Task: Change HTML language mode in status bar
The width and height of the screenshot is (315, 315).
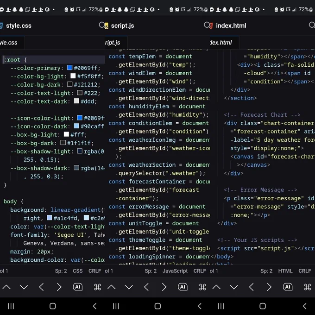Action: pyautogui.click(x=285, y=271)
